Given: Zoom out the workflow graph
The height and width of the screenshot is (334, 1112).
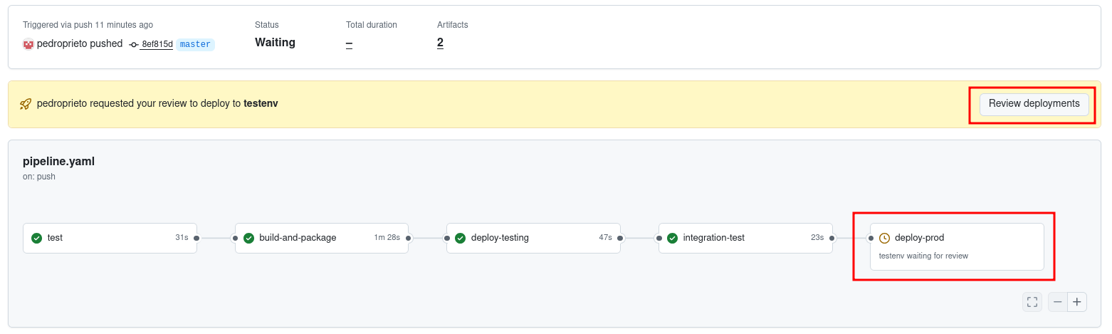Looking at the screenshot, I should tap(1058, 302).
